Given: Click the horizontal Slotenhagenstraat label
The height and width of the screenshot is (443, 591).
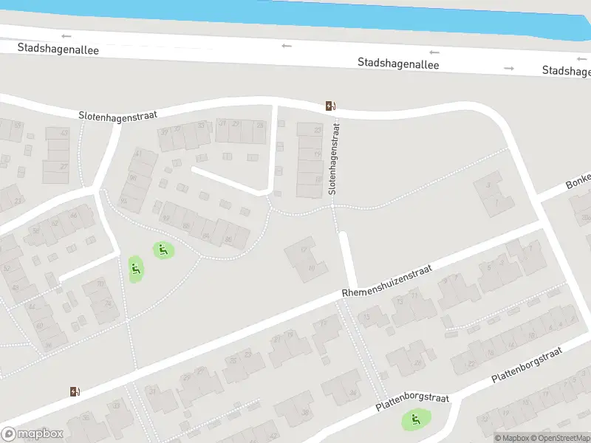Looking at the screenshot, I should pyautogui.click(x=117, y=115).
